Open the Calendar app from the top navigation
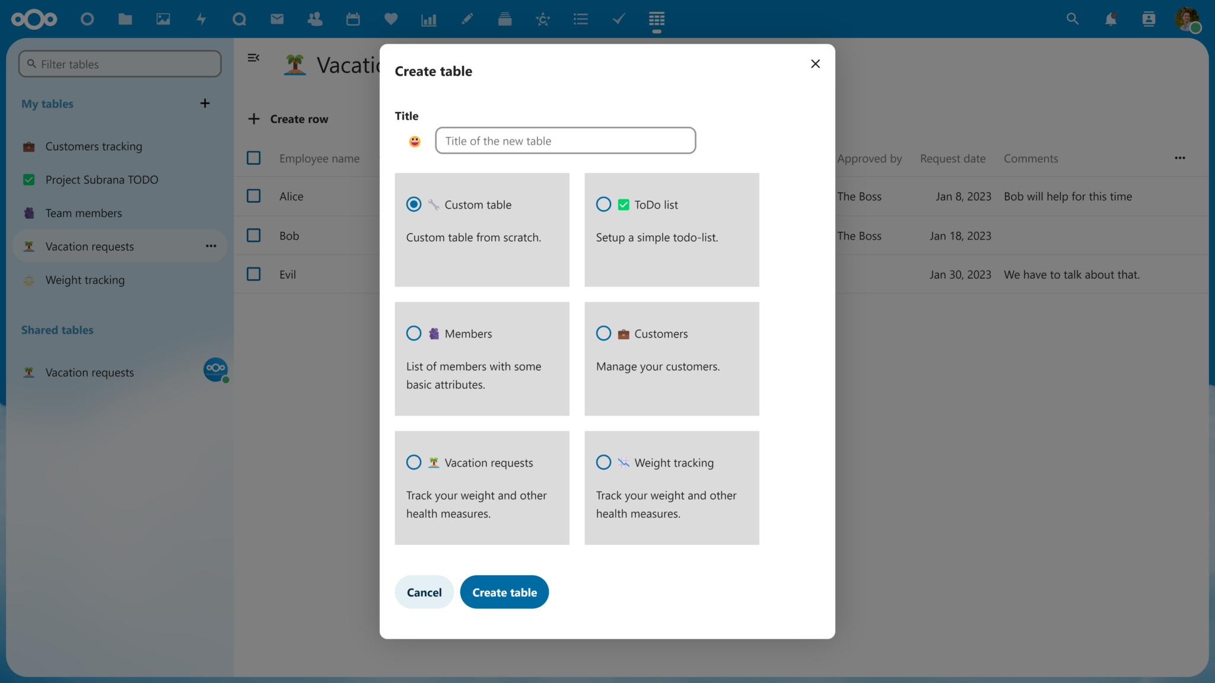 [353, 19]
